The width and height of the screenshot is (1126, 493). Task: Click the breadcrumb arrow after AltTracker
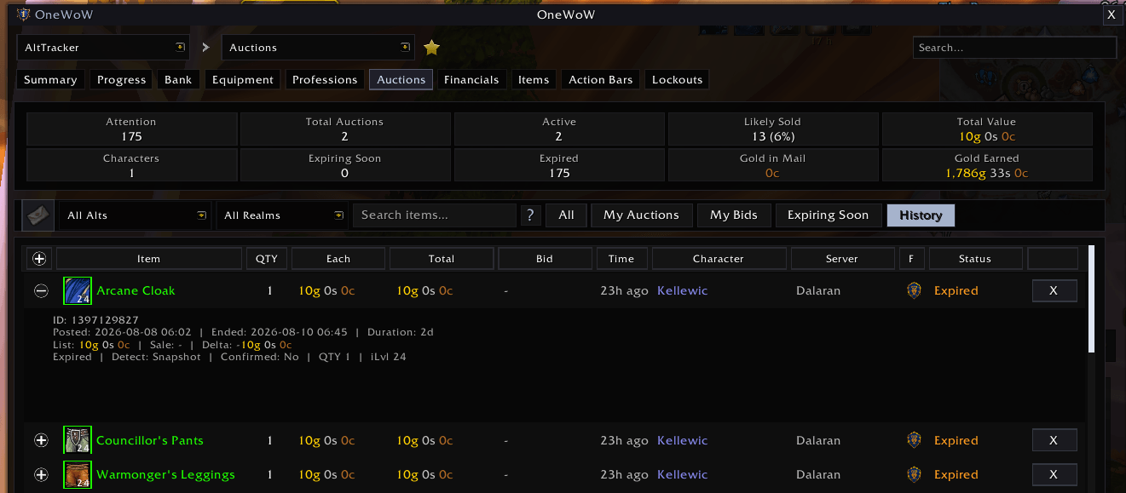(205, 48)
